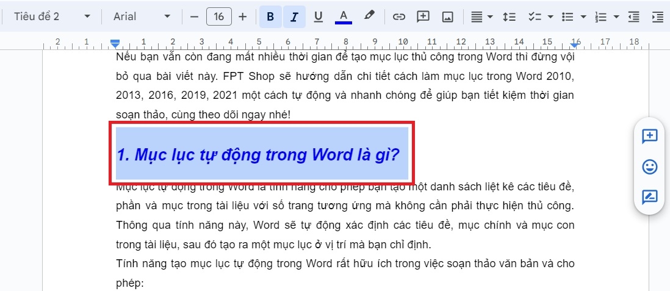Open the highlight color pen tool

pyautogui.click(x=369, y=16)
